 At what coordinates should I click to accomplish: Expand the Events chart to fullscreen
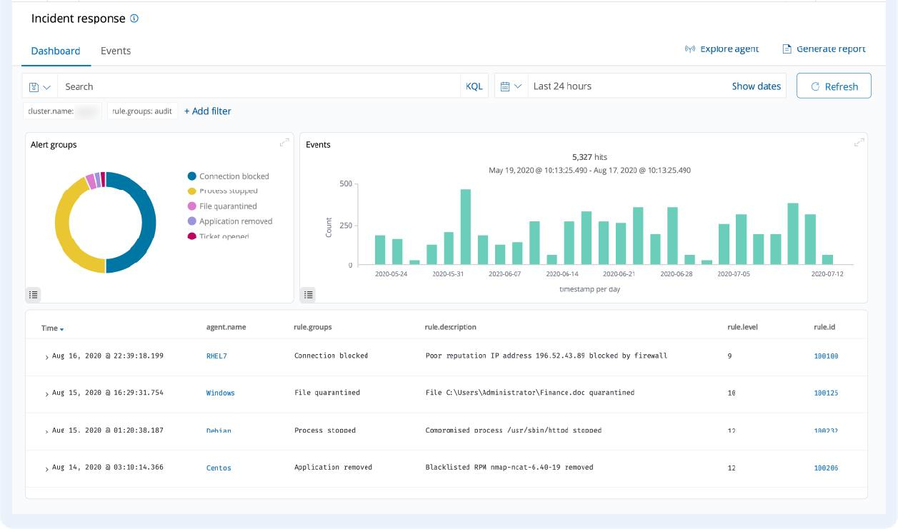859,143
